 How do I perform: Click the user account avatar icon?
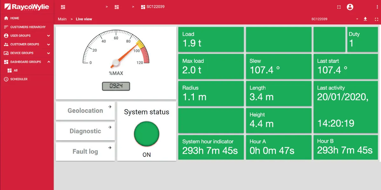(x=350, y=7)
